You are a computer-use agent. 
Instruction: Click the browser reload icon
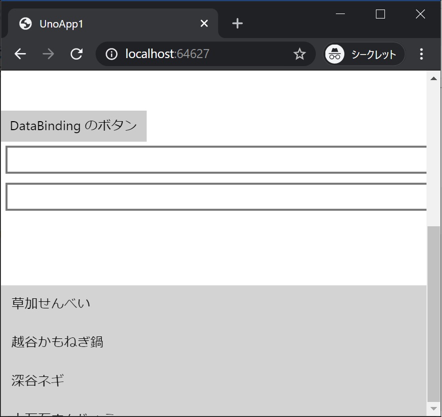77,54
